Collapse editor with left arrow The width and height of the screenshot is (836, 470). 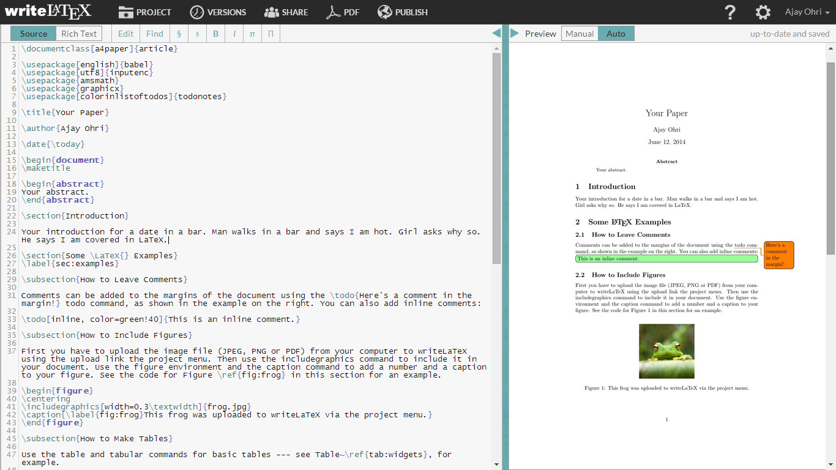[496, 33]
